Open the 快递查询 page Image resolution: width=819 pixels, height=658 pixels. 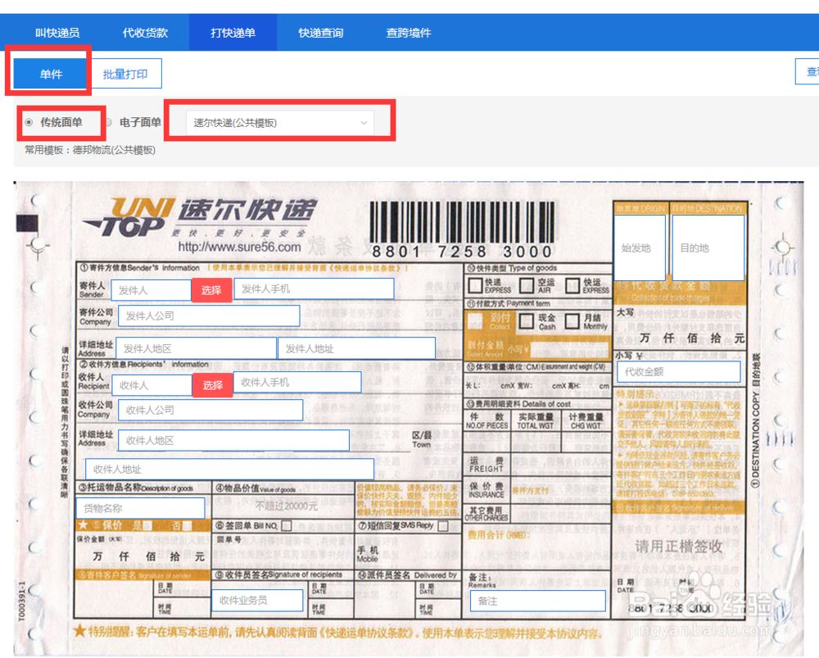pyautogui.click(x=321, y=31)
